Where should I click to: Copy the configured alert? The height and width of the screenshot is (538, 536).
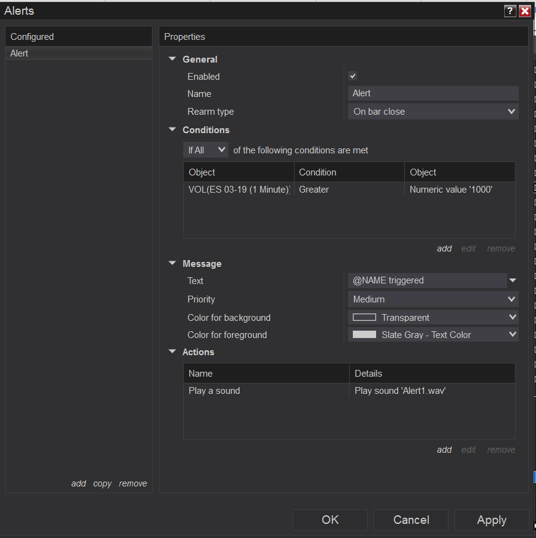tap(102, 483)
